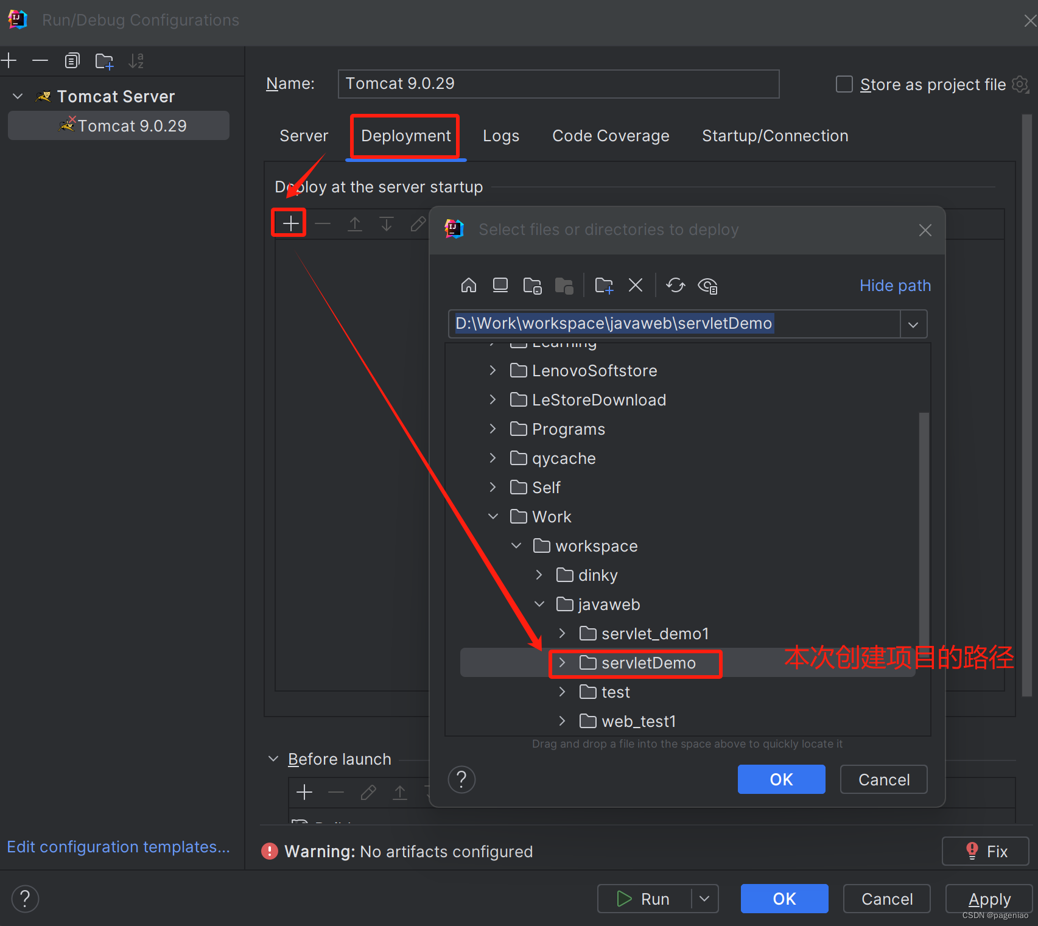This screenshot has width=1038, height=926.
Task: Open path history dropdown
Action: point(913,324)
